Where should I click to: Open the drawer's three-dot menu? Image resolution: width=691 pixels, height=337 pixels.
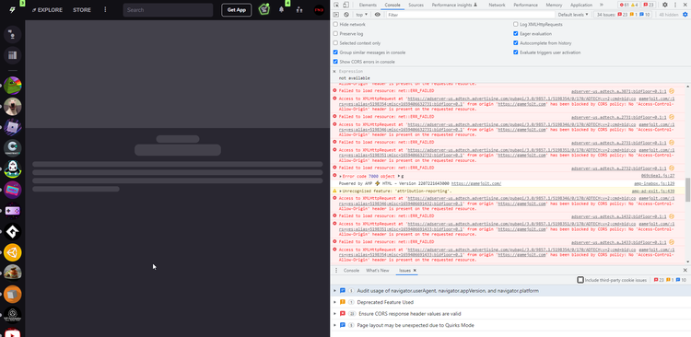pos(336,271)
